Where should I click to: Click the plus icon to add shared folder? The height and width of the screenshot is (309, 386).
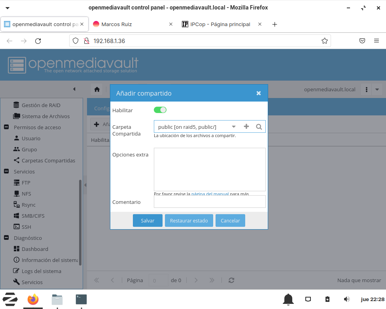246,127
